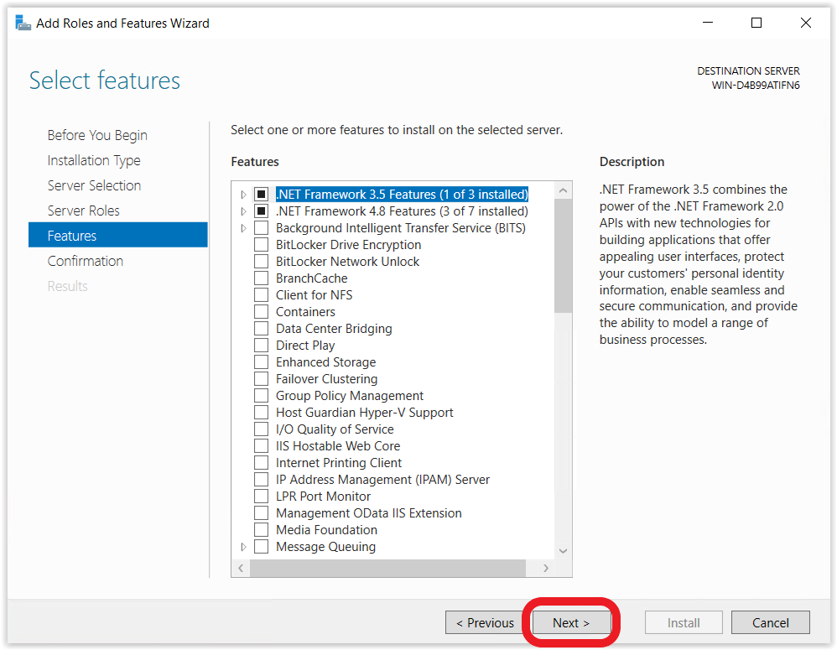Go to the Server Roles step

[x=83, y=211]
